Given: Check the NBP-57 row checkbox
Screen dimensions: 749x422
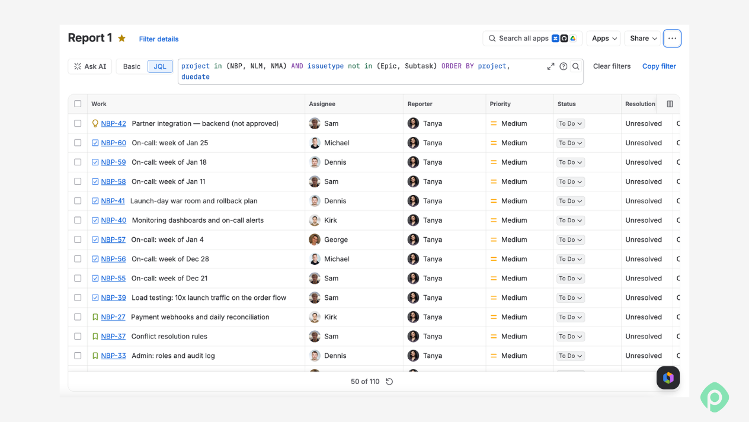Looking at the screenshot, I should click(x=78, y=239).
